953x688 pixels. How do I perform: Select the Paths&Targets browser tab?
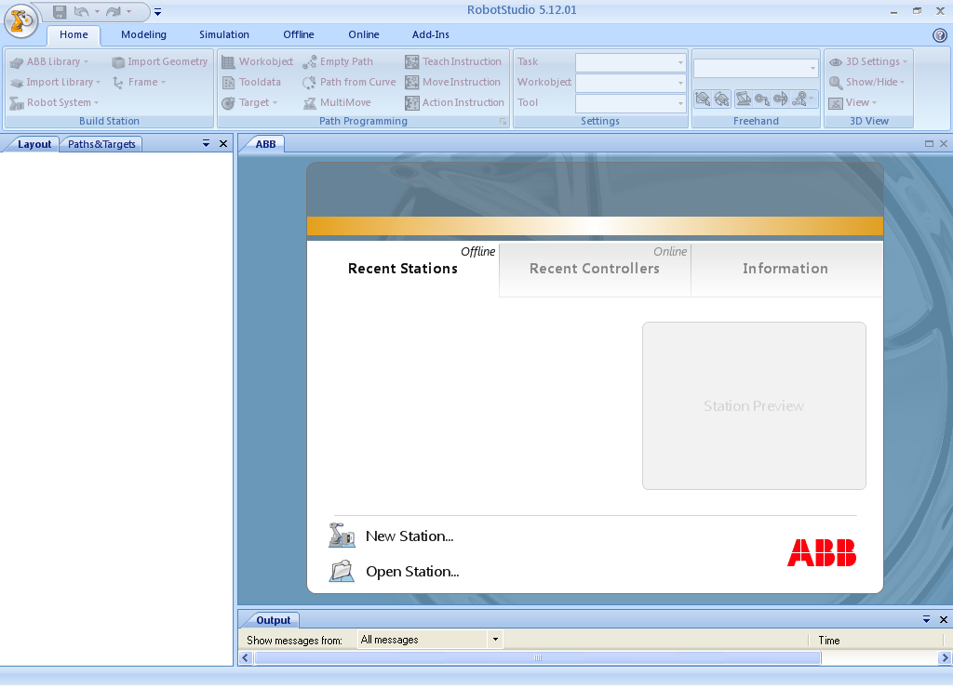pos(101,144)
